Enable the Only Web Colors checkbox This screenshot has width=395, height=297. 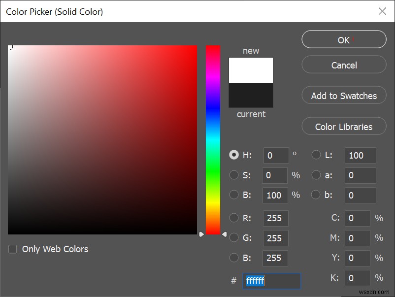[12, 249]
